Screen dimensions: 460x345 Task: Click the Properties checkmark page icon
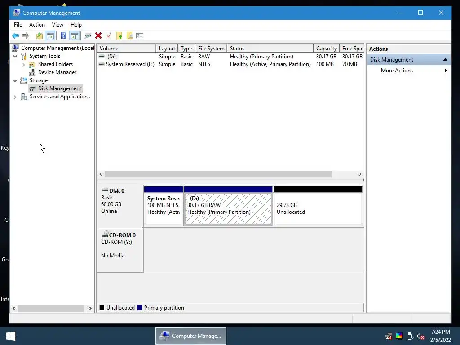[x=109, y=36]
